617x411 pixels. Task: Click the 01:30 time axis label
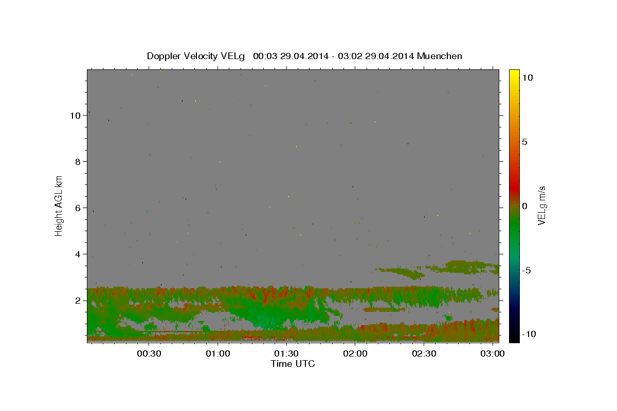(x=286, y=354)
